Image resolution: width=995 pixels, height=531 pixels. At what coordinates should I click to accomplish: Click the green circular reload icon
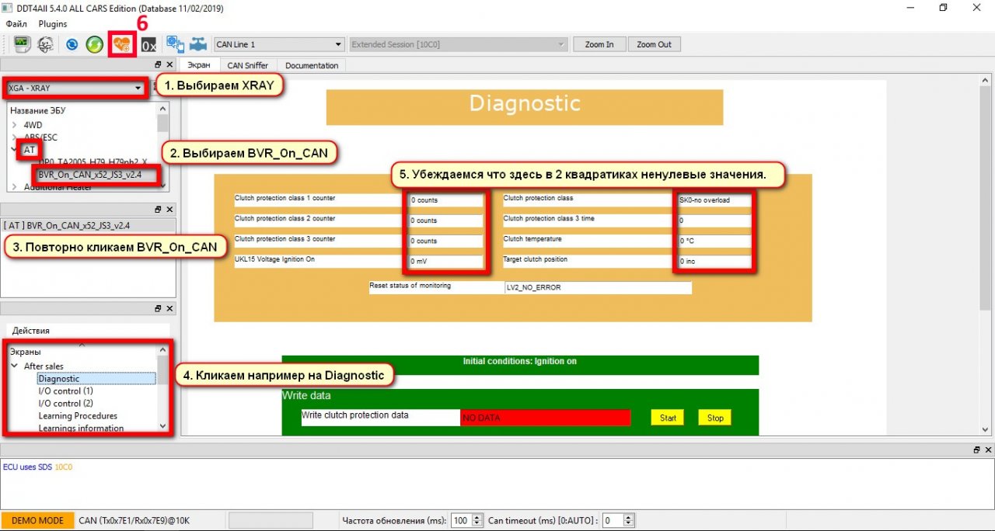pos(95,44)
